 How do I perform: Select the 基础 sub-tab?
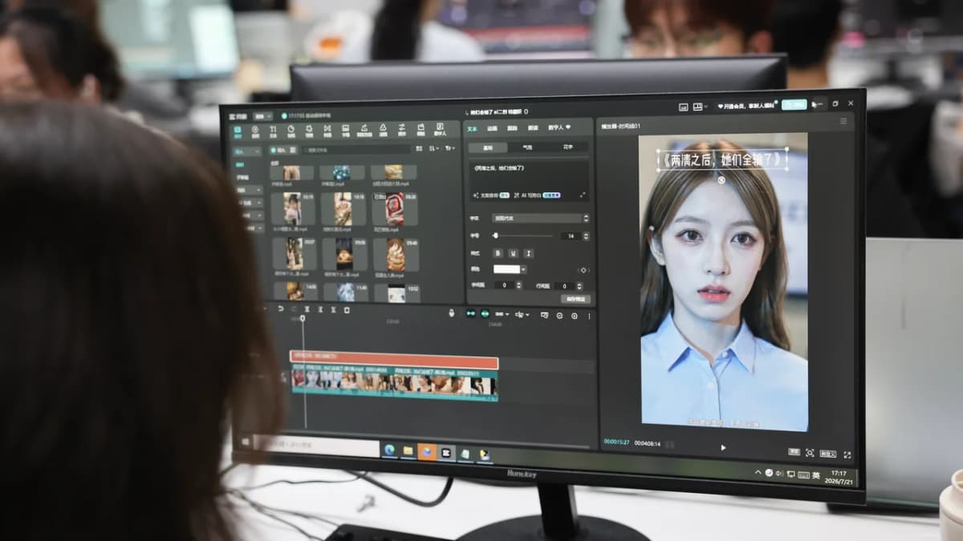(x=488, y=147)
